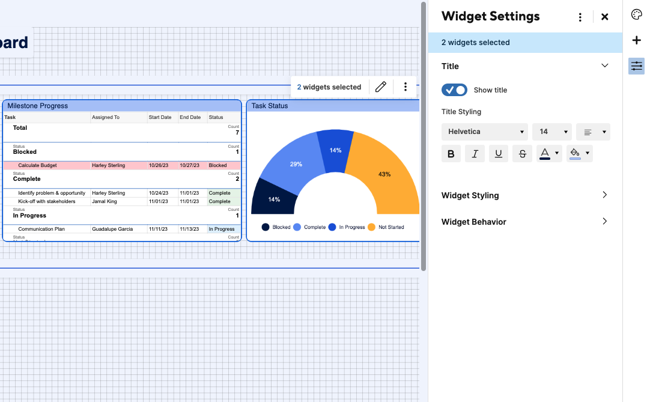Toggle bold title formatting
The width and height of the screenshot is (650, 402).
click(x=451, y=154)
